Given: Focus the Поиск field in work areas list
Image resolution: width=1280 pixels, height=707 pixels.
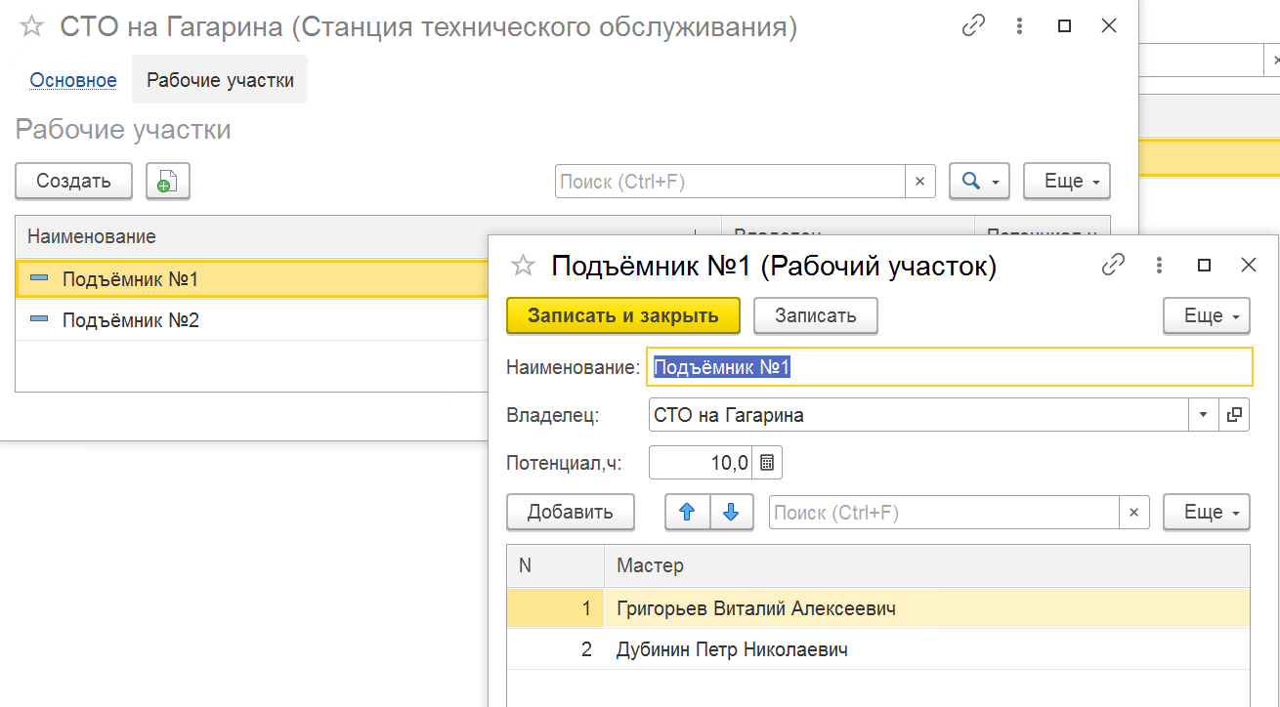Looking at the screenshot, I should tap(730, 181).
